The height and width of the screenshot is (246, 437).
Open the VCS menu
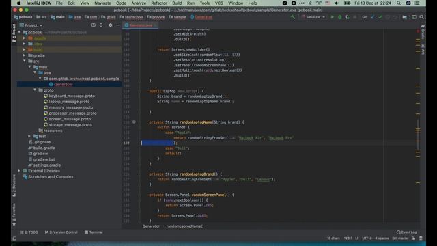(x=218, y=3)
